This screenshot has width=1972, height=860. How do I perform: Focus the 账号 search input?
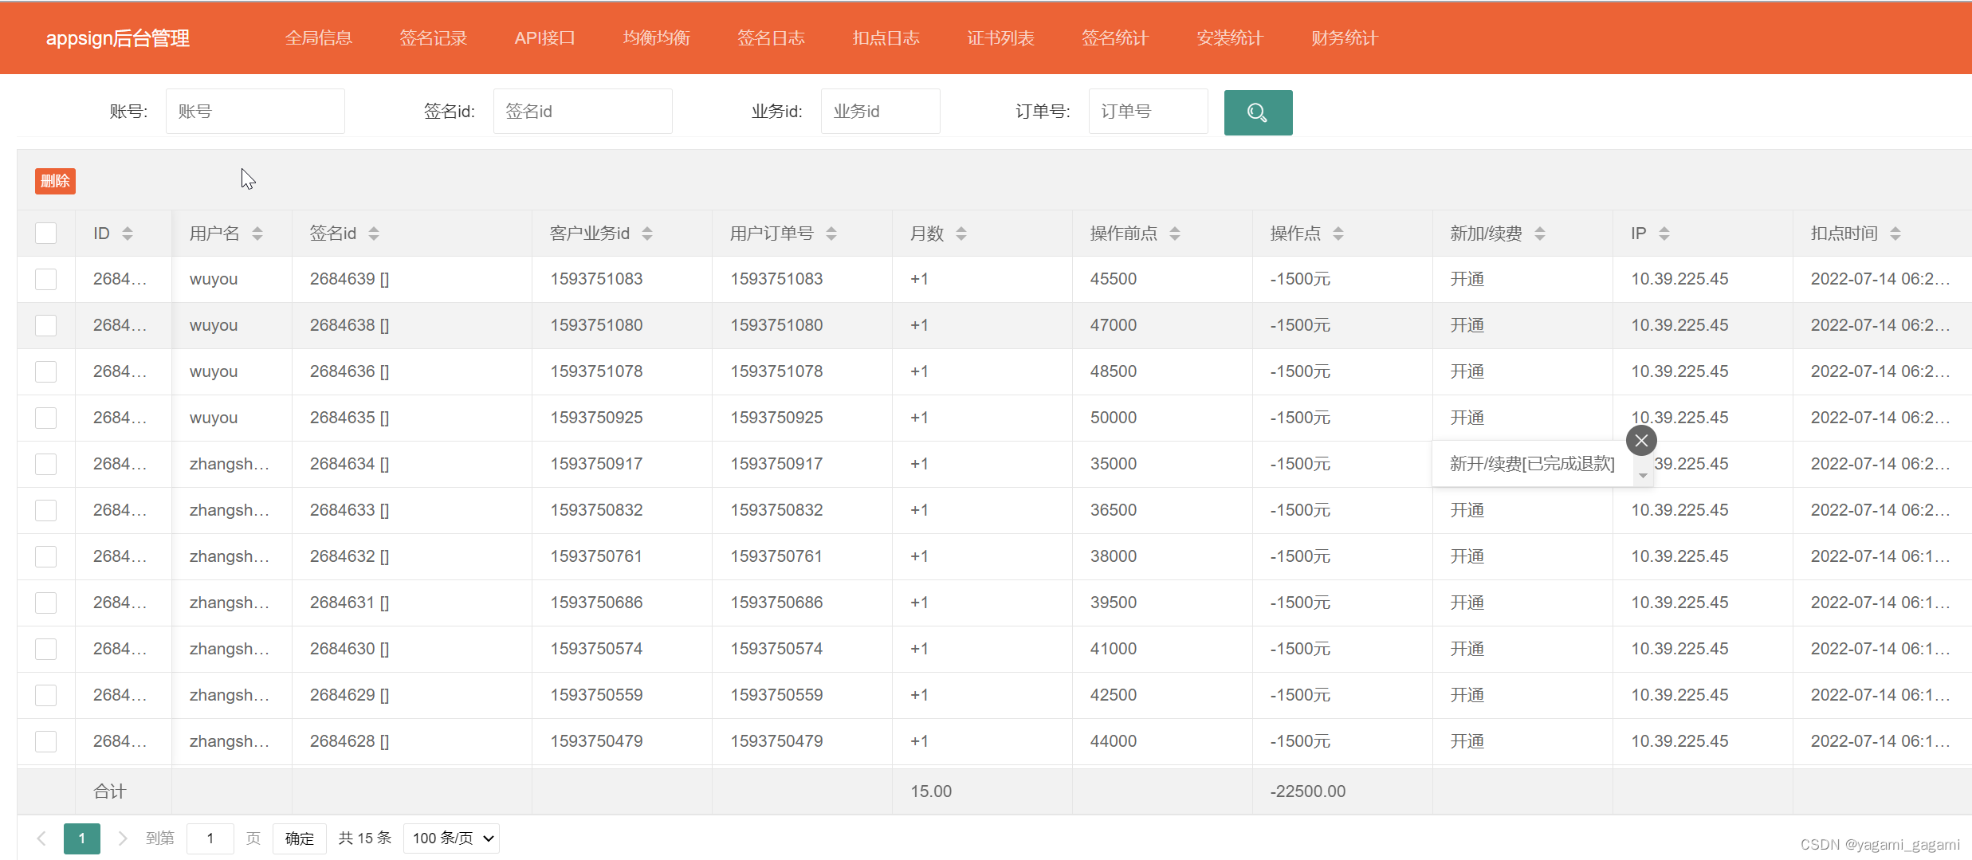255,111
